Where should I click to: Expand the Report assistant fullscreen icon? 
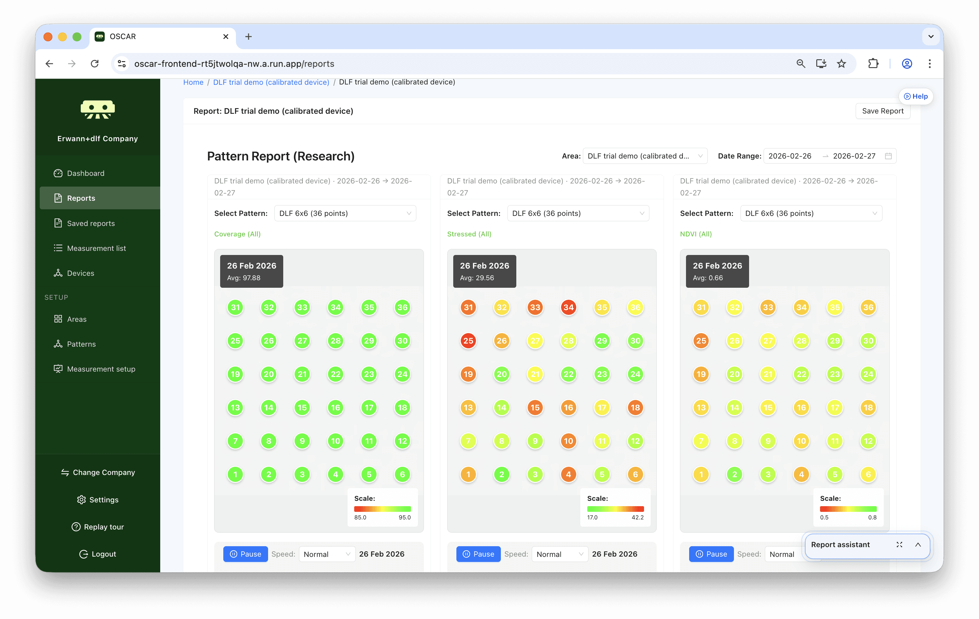(899, 545)
